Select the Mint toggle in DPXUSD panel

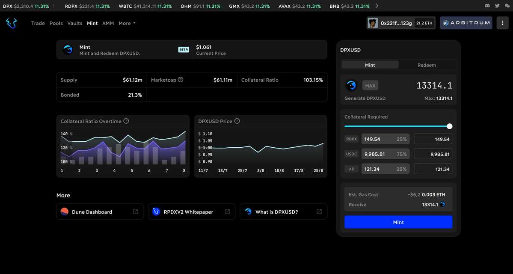[x=370, y=65]
